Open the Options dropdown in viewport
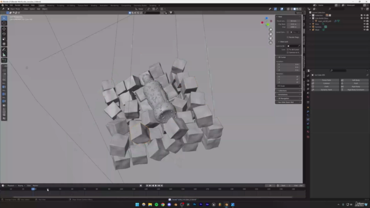The image size is (370, 208). pyautogui.click(x=299, y=13)
